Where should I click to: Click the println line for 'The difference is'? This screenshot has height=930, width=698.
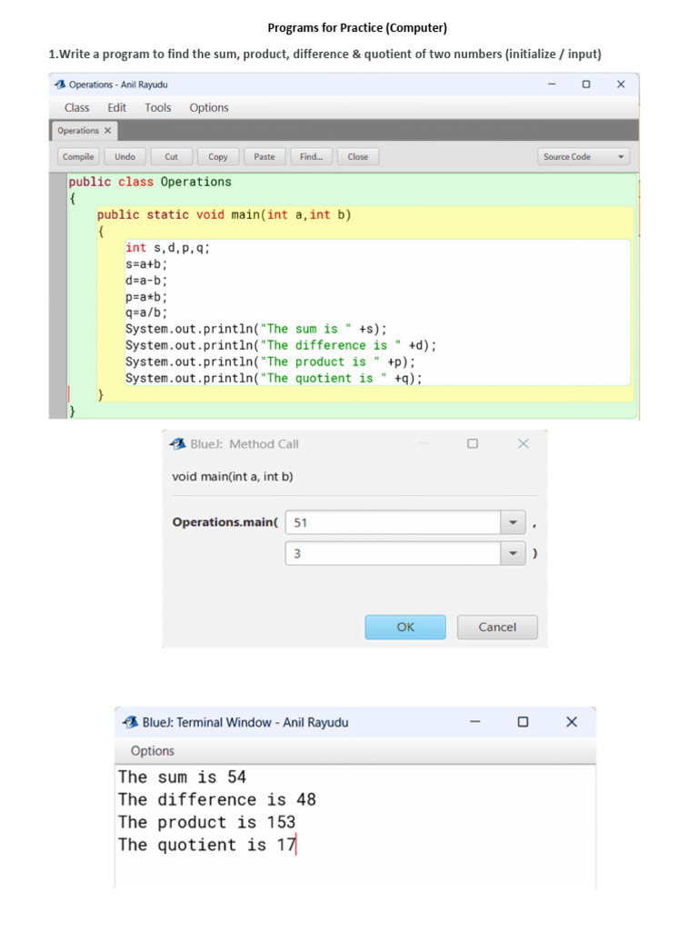point(281,345)
